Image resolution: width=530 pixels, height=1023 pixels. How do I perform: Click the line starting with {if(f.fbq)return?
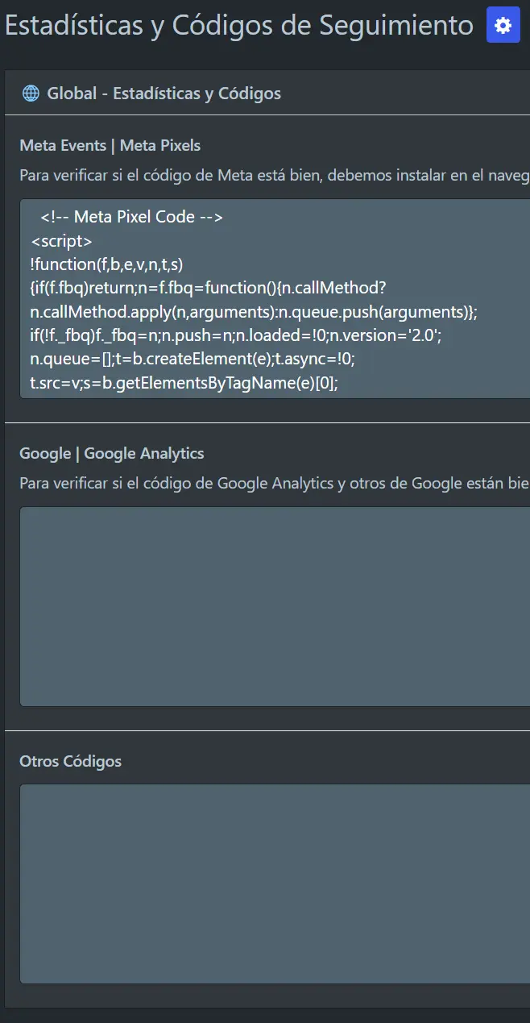point(209,288)
